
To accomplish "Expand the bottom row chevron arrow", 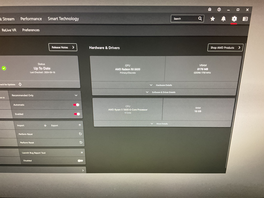I will pyautogui.click(x=83, y=170).
